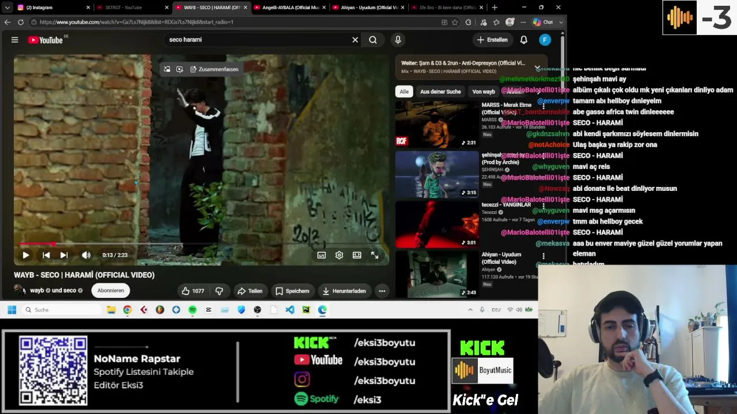Mute the video volume
Viewport: 737px width, 414px height.
pos(86,255)
